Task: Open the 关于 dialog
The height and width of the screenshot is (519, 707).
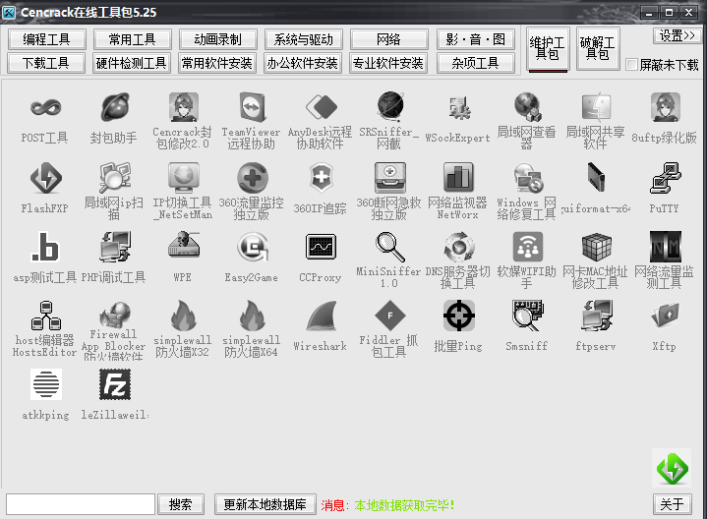Action: coord(673,504)
